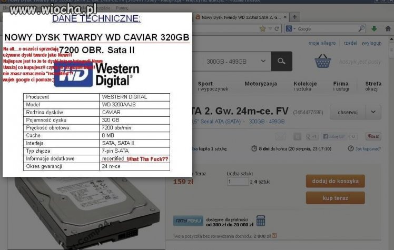Open the Strefa okazji category
This screenshot has width=394, height=250.
(373, 86)
